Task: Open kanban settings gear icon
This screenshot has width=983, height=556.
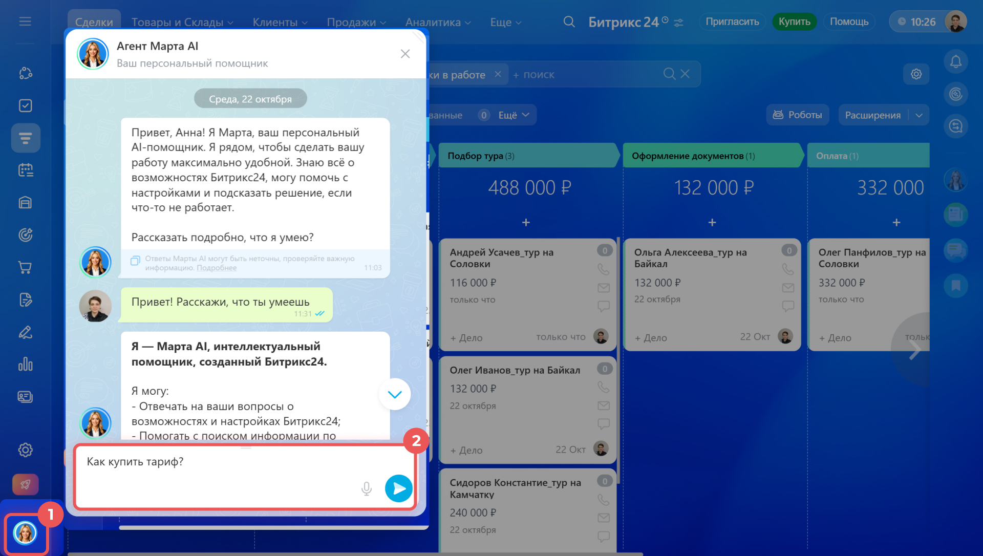Action: coord(916,74)
